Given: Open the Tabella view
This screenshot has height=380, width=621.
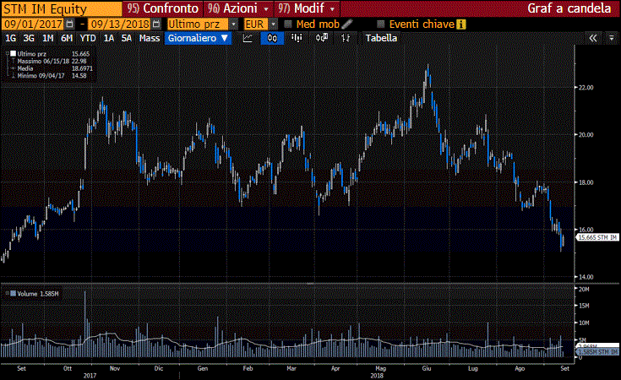Looking at the screenshot, I should click(381, 38).
